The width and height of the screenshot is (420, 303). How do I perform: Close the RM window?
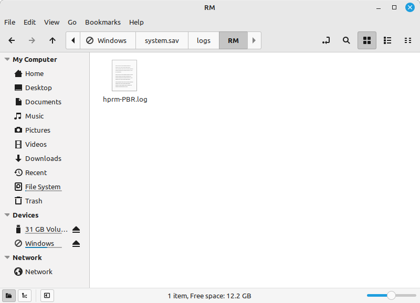point(410,7)
